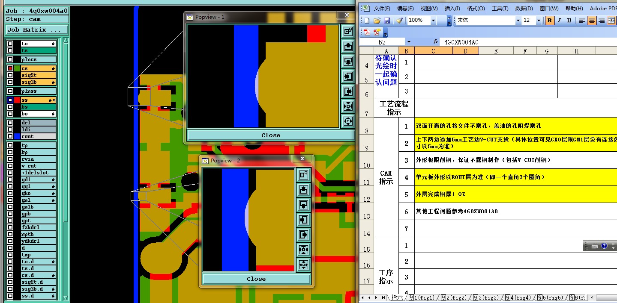Click Close button in Popview 1
617x303 pixels.
271,135
